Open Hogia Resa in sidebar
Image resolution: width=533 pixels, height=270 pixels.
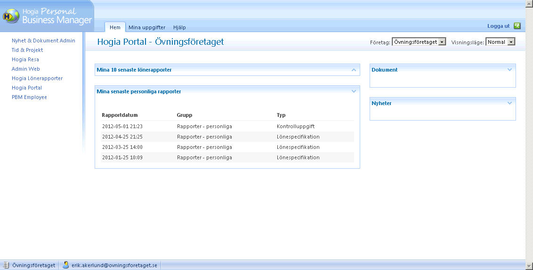[x=25, y=59]
